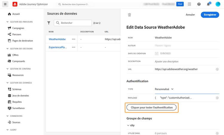The width and height of the screenshot is (224, 135).
Task: Open the filter icon in data sources
Action: [x=49, y=23]
